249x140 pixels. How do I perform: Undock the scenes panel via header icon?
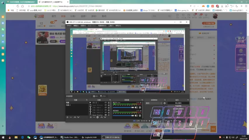click(x=87, y=100)
